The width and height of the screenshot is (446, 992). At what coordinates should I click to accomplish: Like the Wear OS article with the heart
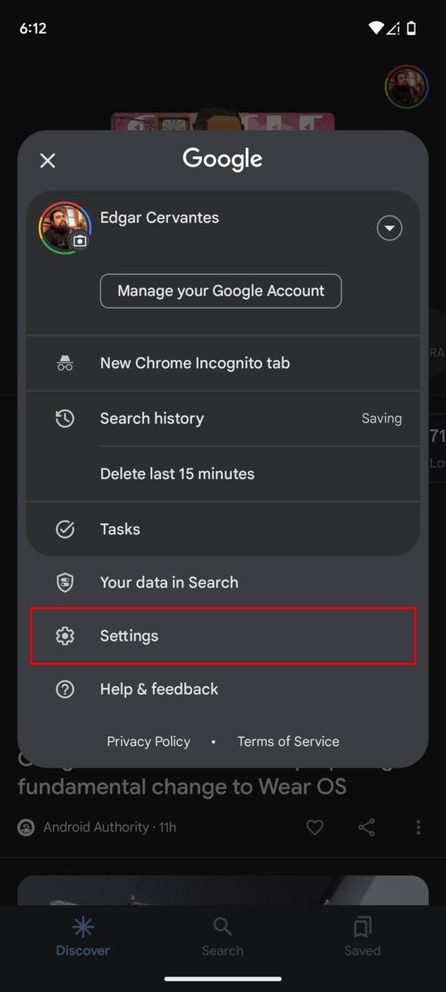point(315,827)
